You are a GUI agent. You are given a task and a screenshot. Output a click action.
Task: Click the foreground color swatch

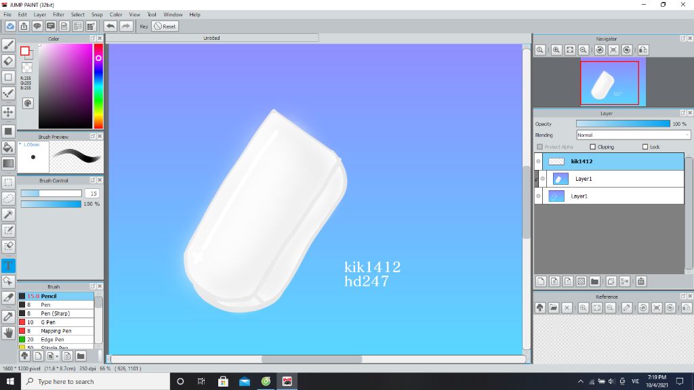point(25,51)
